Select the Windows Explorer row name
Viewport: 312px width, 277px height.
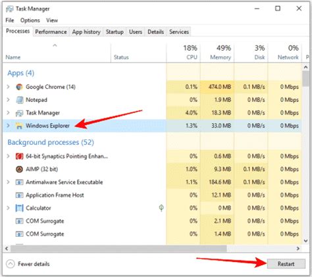click(x=47, y=126)
